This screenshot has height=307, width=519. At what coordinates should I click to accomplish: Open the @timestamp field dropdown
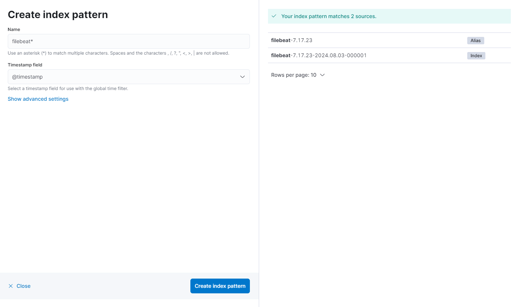coord(129,77)
